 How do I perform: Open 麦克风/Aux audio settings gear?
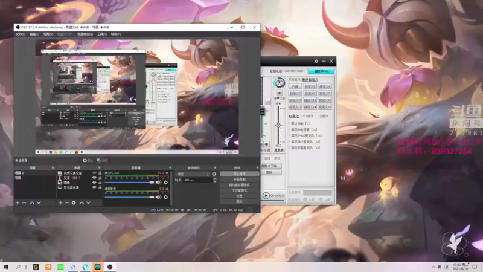tap(165, 183)
